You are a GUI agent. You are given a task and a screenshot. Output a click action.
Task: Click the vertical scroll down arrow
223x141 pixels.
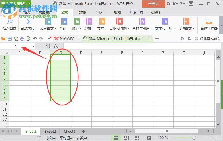coord(218,125)
